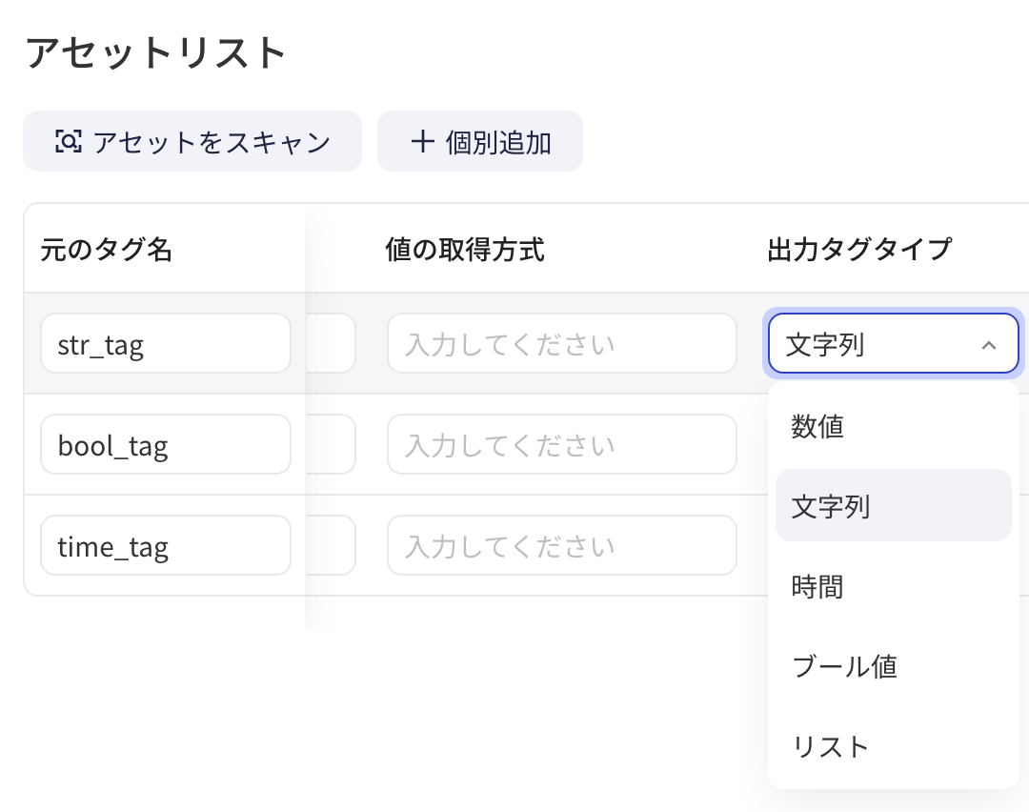Click the scan icon in アセットをスキャン button
Image resolution: width=1029 pixels, height=812 pixels.
click(69, 141)
